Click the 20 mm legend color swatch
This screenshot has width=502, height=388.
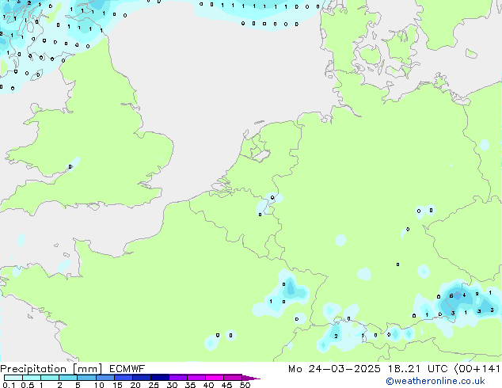141,378
